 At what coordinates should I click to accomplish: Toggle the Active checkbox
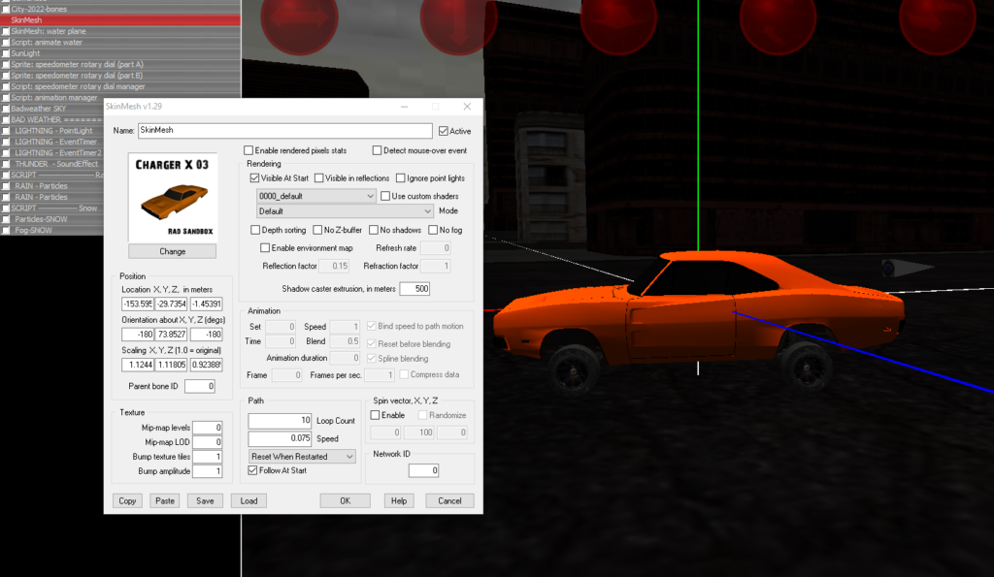tap(444, 131)
